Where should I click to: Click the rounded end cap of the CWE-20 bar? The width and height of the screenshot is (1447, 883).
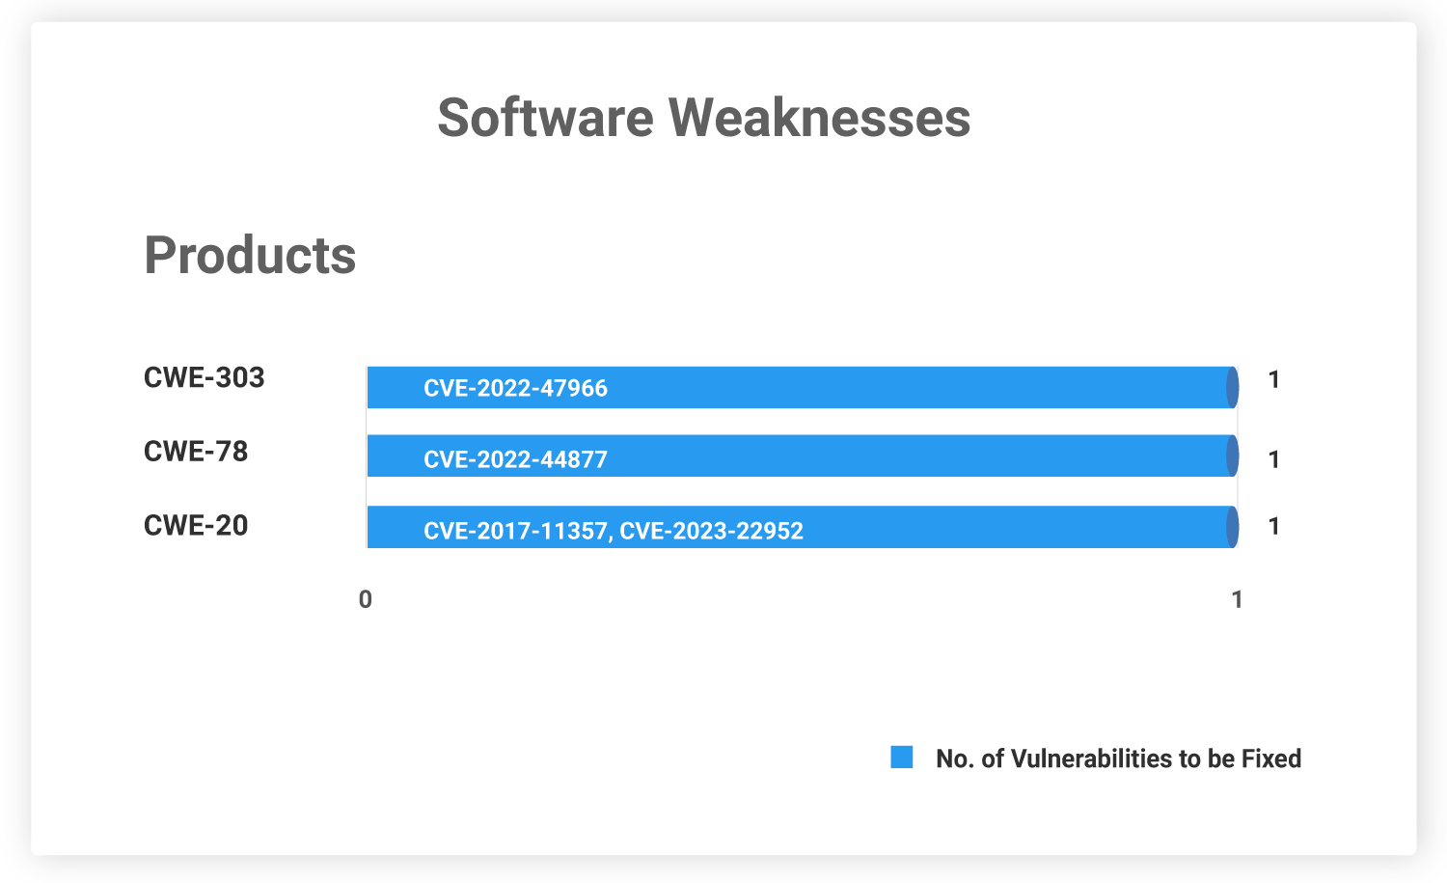[1233, 527]
